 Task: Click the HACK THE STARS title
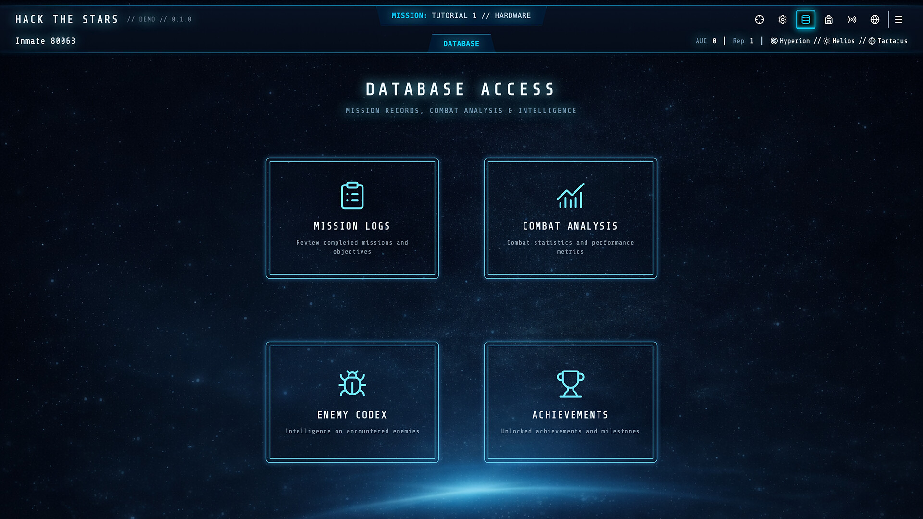point(67,19)
